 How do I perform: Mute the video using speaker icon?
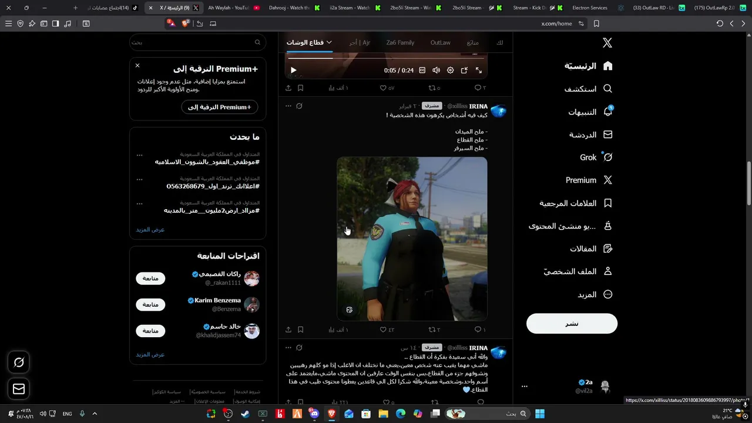coord(436,70)
